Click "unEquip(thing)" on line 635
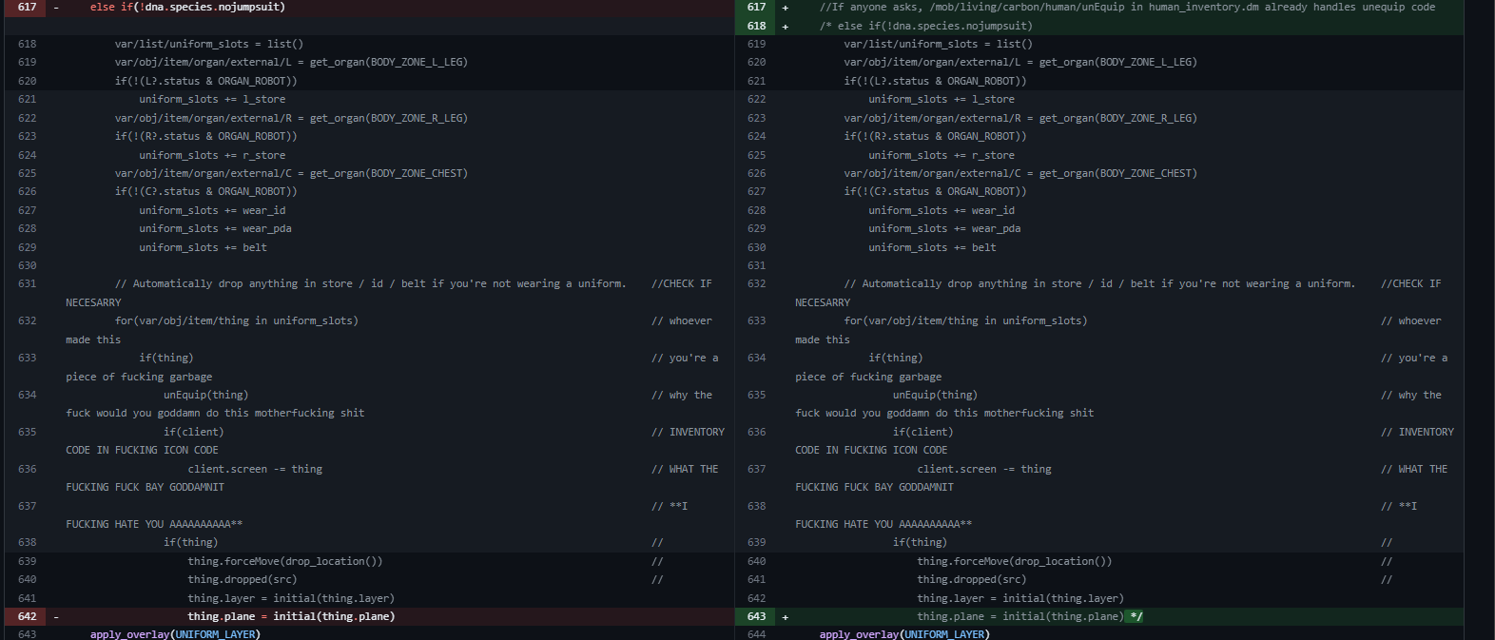This screenshot has height=640, width=1495. (x=935, y=395)
